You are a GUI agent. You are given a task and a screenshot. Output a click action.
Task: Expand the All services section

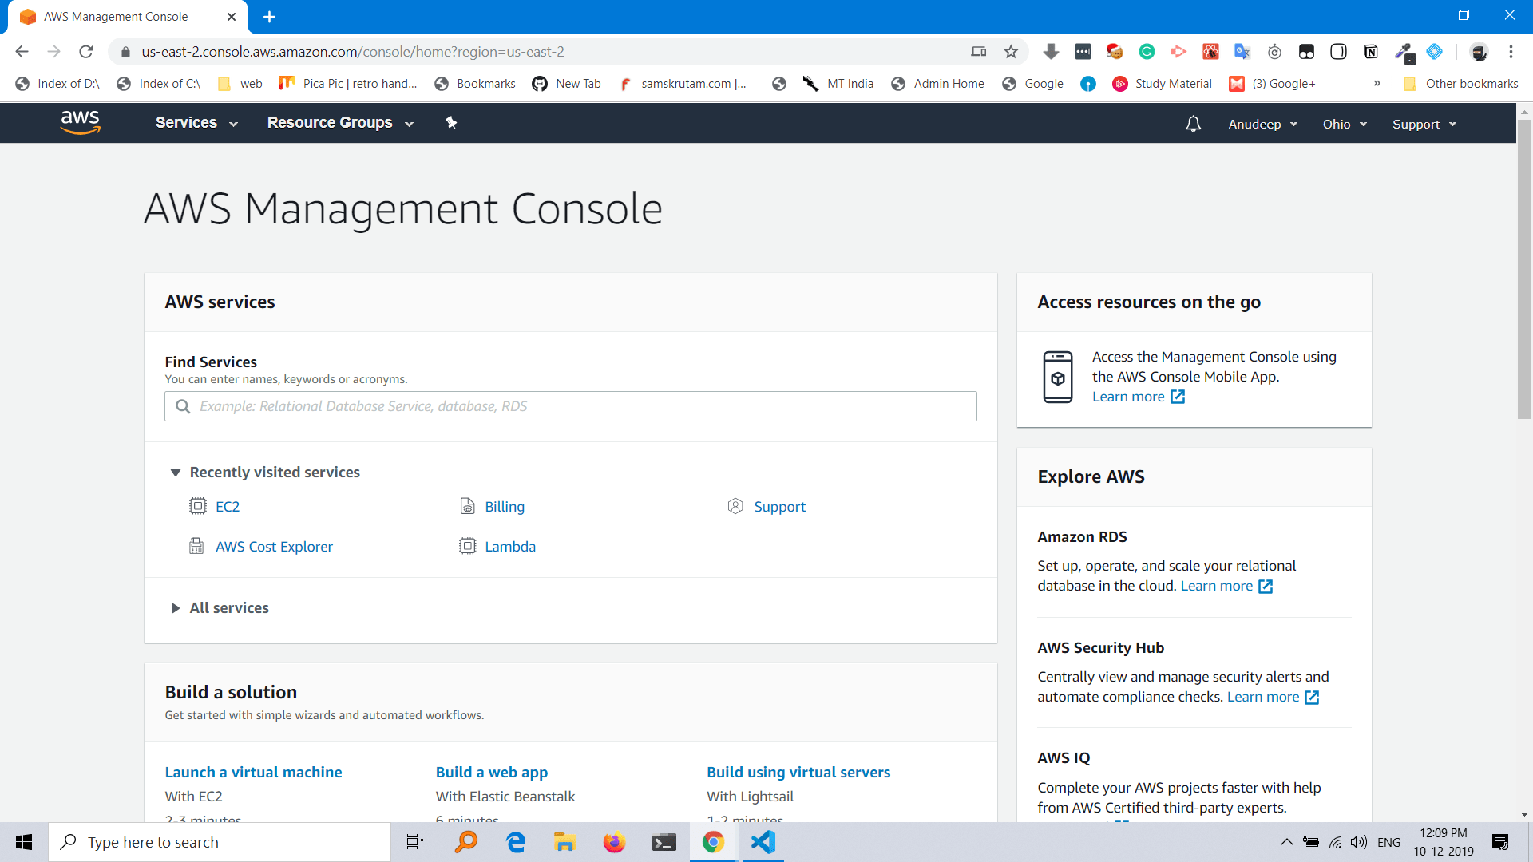click(x=220, y=608)
